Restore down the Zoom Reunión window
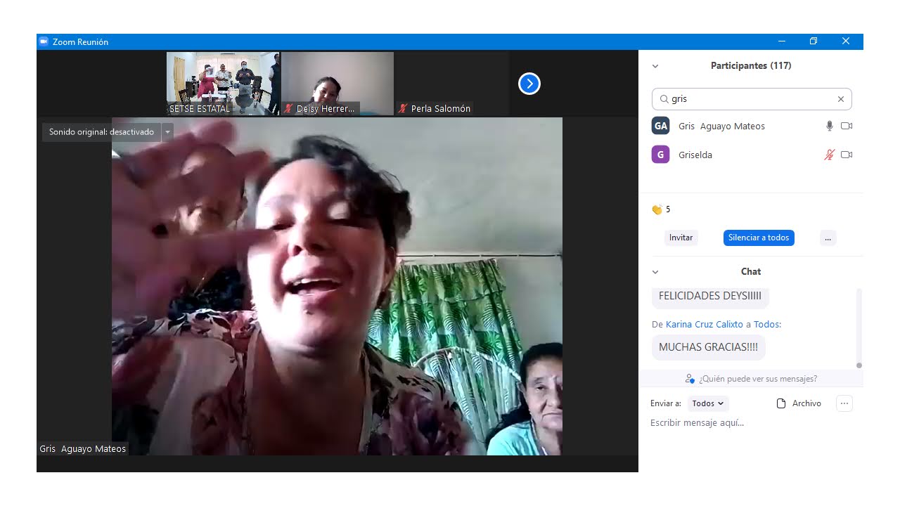Screen dimensions: 900x506 click(814, 41)
